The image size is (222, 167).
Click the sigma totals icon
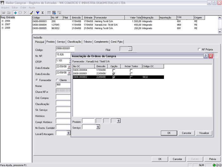click(42, 13)
